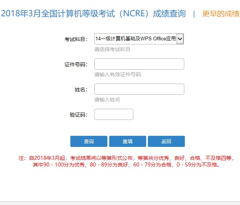Viewport: 240px width, 205px height.
Task: Focus the 证件号码 input field
Action: click(x=139, y=64)
